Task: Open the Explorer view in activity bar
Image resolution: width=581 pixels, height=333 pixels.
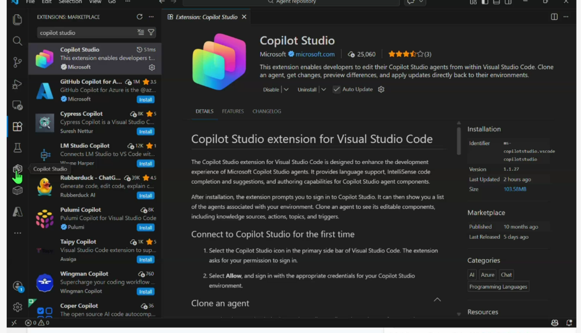Action: (x=17, y=20)
